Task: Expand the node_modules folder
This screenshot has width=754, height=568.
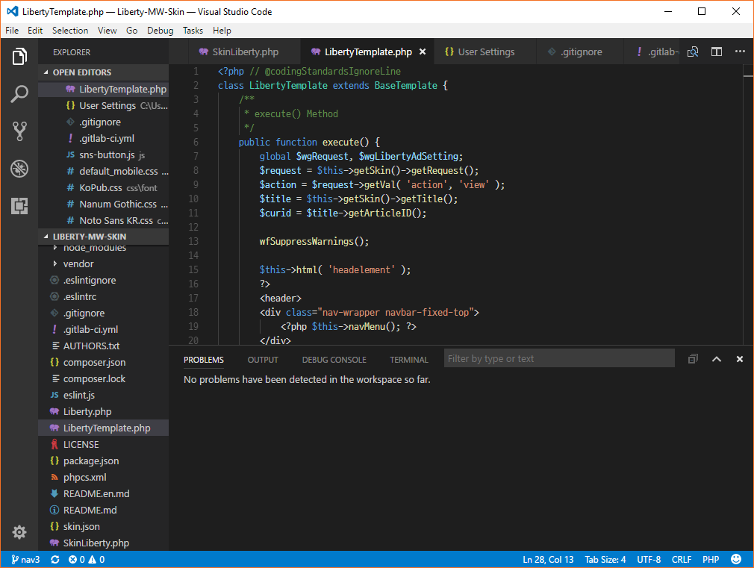Action: coord(103,248)
